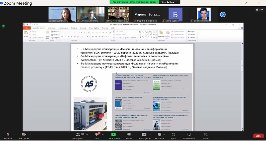The image size is (266, 141).
Task: Click the green encryption shield icon
Action: [x=4, y=26]
